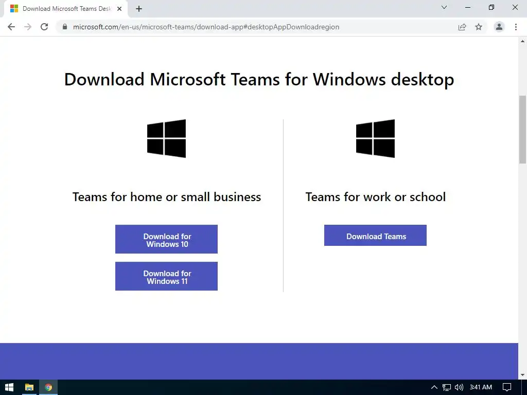
Task: Share this page icon
Action: click(462, 27)
